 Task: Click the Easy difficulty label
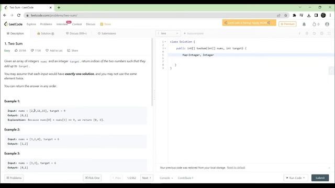click(7, 51)
